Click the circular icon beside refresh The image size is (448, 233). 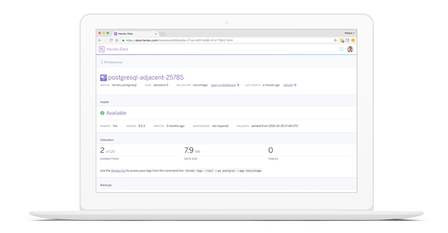coord(295,85)
